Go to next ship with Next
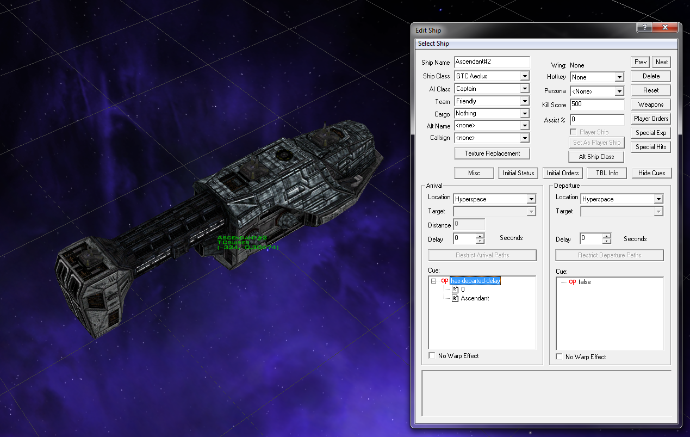This screenshot has height=437, width=690. click(662, 62)
